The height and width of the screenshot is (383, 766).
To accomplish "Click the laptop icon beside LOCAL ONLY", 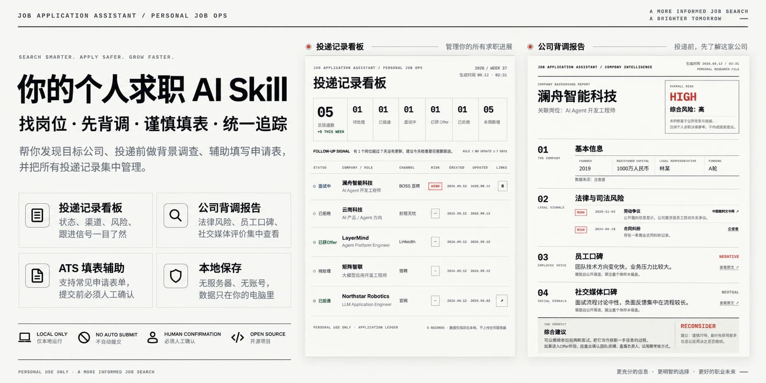I will (x=25, y=337).
